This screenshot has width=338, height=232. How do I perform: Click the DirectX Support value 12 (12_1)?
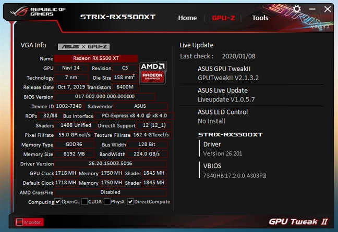click(154, 125)
